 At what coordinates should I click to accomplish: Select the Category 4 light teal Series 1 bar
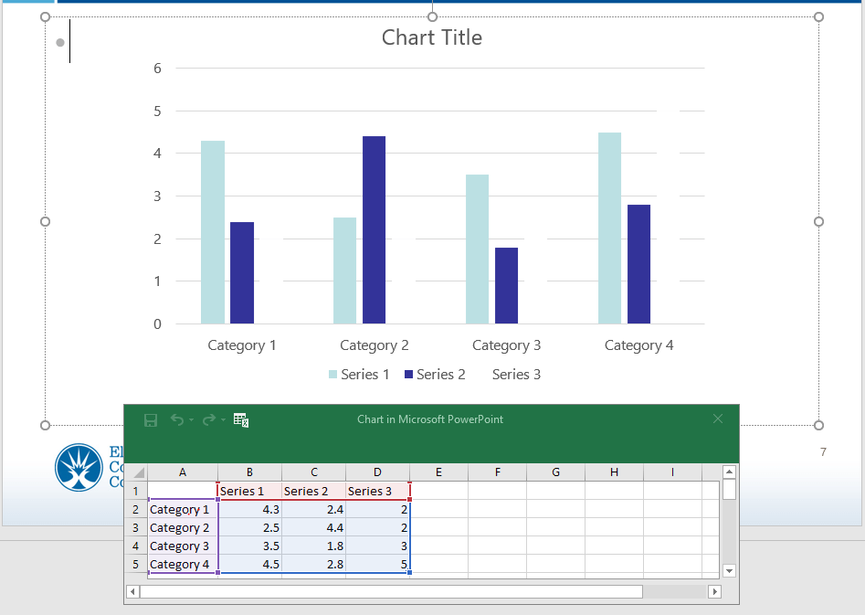609,228
